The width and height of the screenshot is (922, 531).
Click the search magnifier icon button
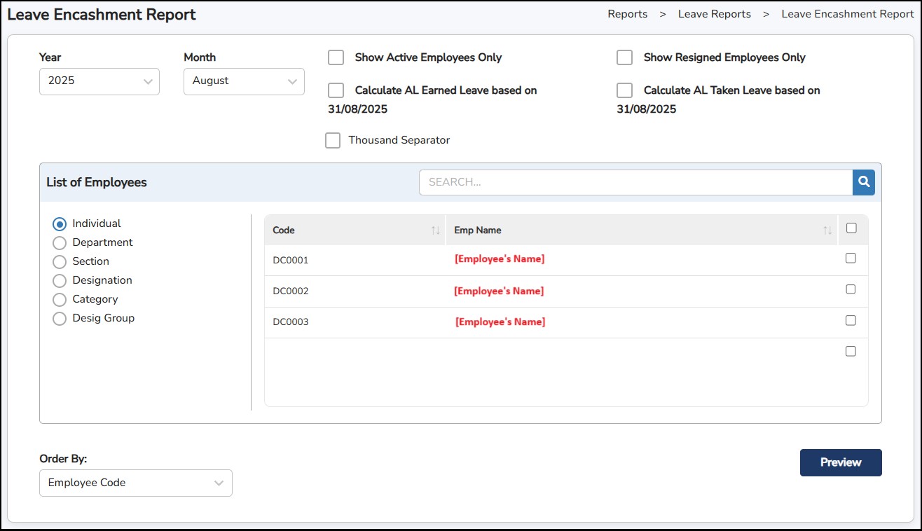point(864,182)
